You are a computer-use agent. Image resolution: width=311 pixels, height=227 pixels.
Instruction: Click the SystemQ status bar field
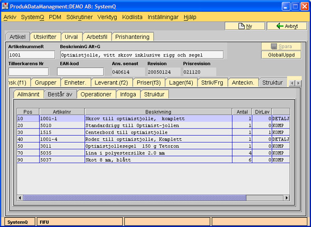[20, 222]
